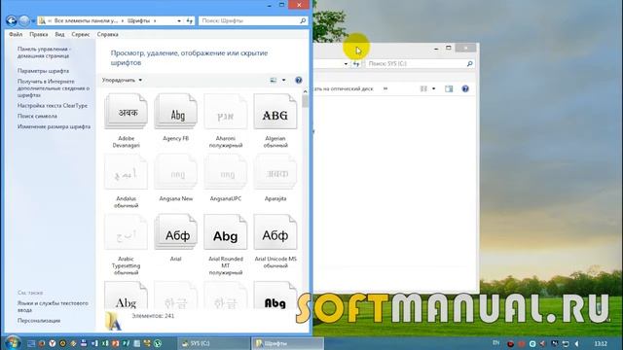Screen dimensions: 623x350
Task: Switch to SYS (C:) taskbar button
Action: tap(213, 343)
